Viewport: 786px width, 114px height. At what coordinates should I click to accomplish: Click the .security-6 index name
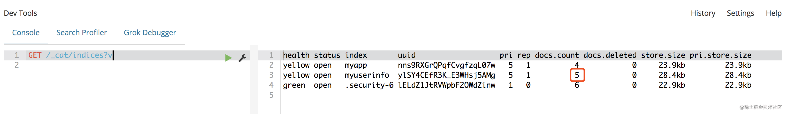pyautogui.click(x=369, y=85)
